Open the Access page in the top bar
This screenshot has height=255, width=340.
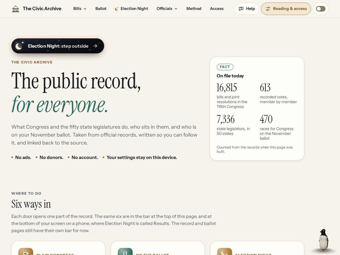click(x=217, y=9)
